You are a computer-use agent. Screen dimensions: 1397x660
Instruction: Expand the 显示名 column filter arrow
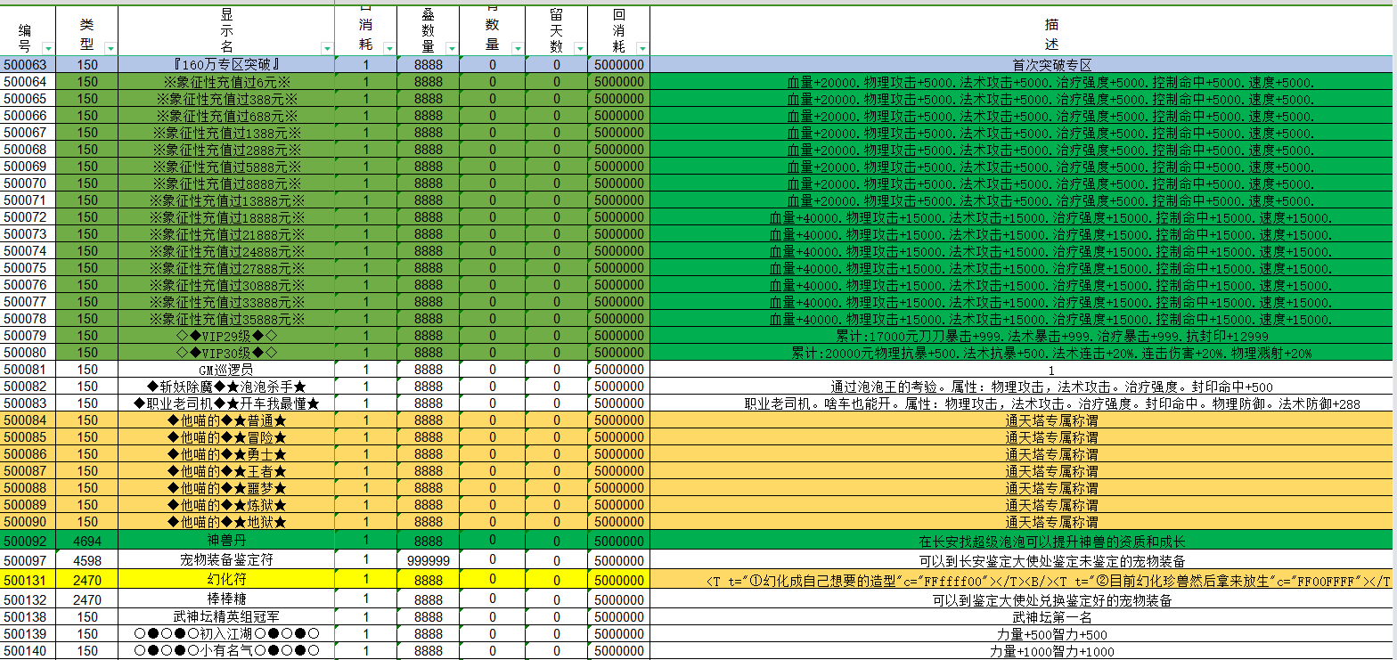327,48
